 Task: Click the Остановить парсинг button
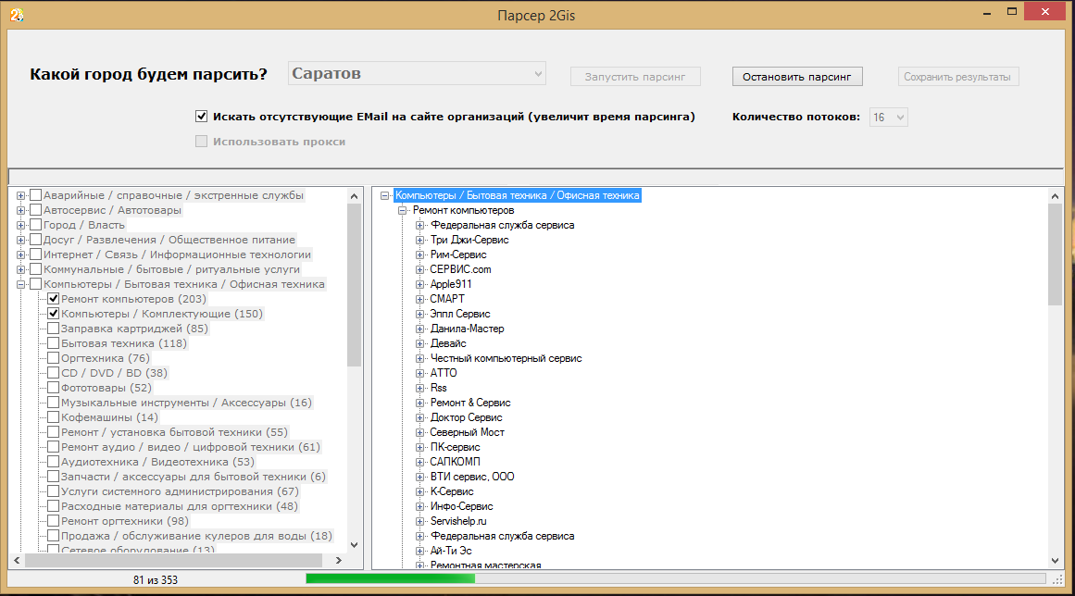pos(796,77)
